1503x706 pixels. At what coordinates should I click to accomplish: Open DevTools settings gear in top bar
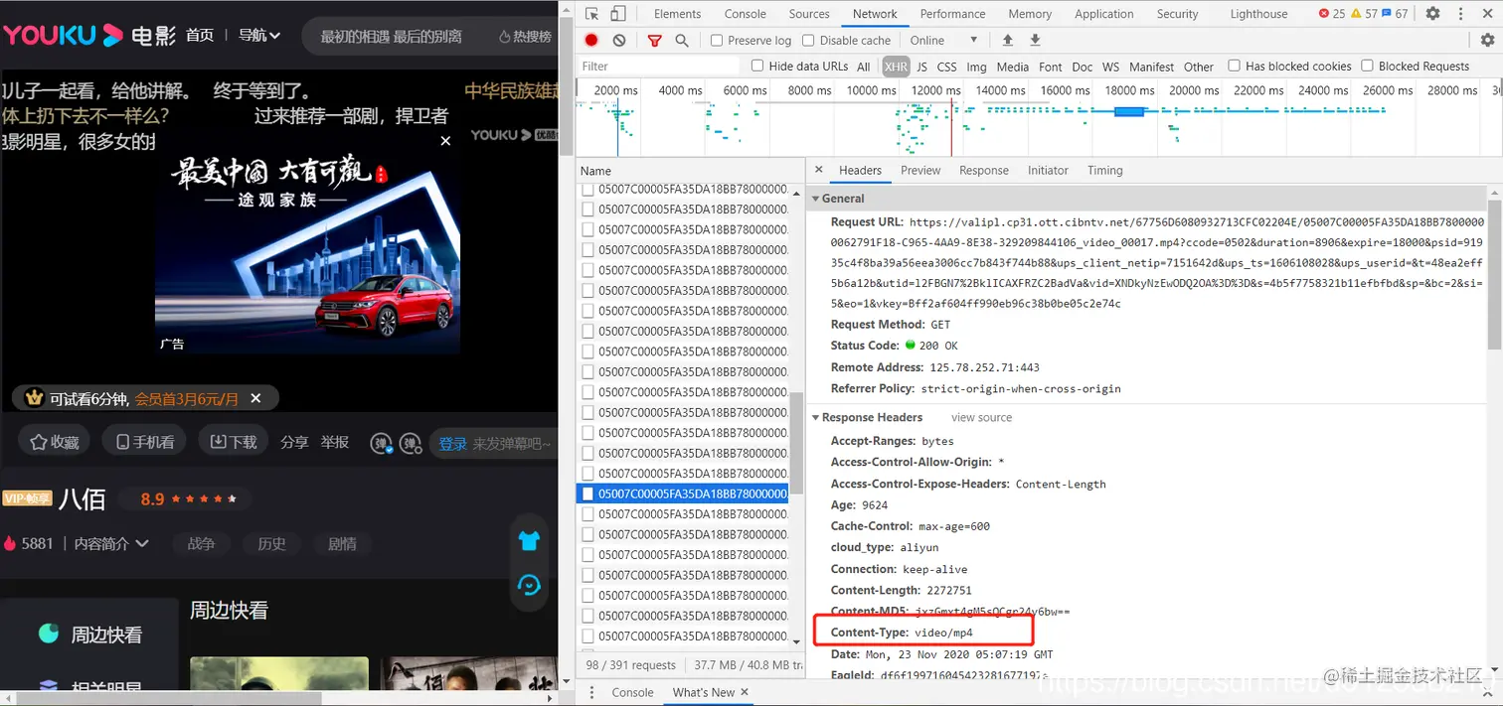(1432, 14)
